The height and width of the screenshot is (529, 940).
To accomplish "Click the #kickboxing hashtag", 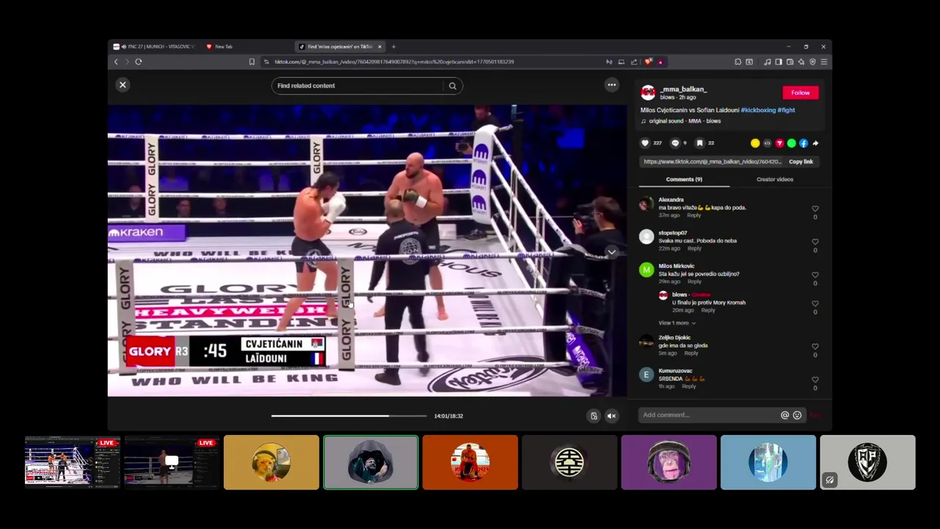I will click(758, 110).
